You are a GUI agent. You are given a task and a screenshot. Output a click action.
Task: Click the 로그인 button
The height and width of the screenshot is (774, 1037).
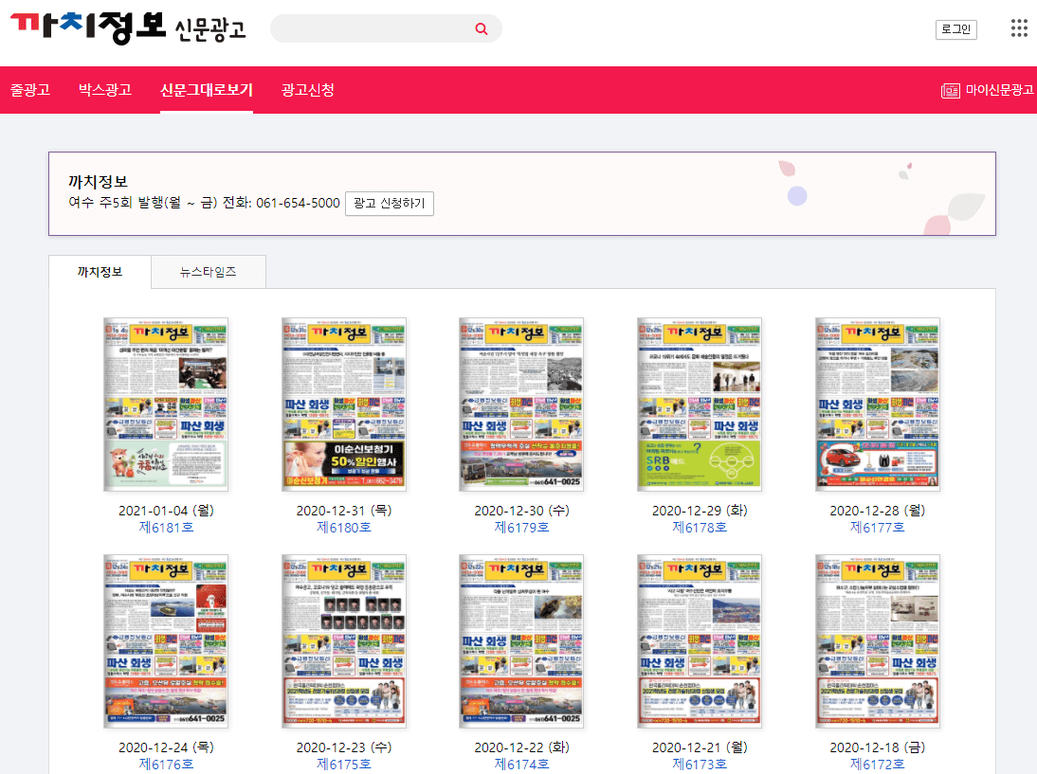[x=955, y=29]
